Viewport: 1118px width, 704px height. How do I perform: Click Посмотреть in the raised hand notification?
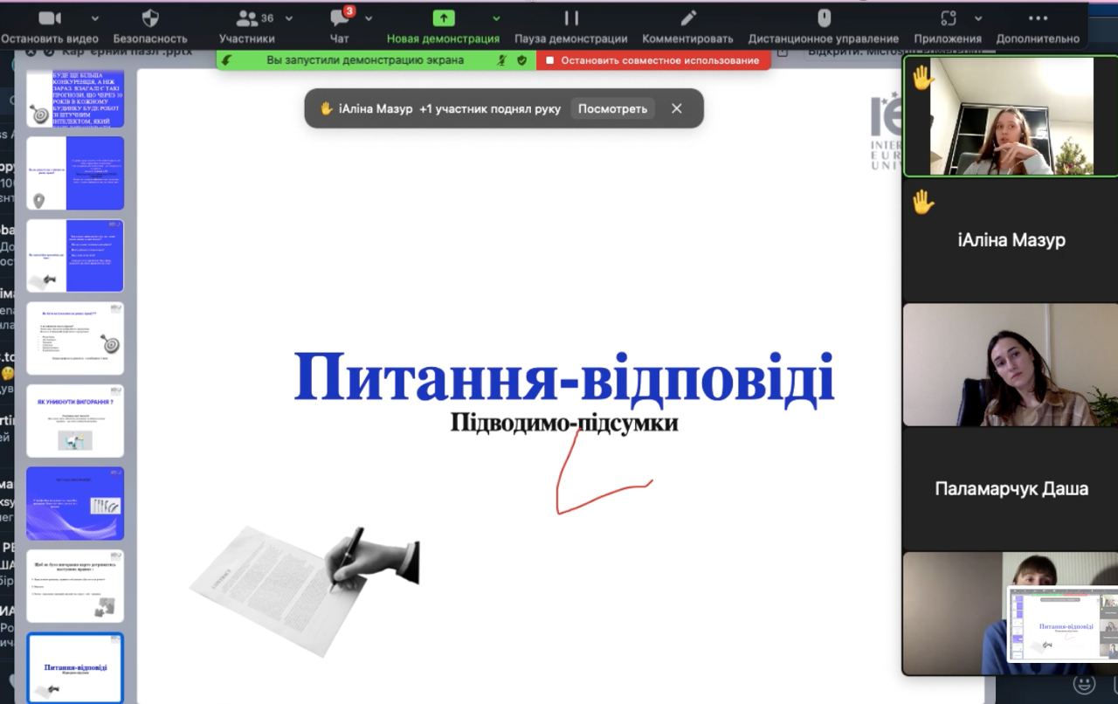612,108
